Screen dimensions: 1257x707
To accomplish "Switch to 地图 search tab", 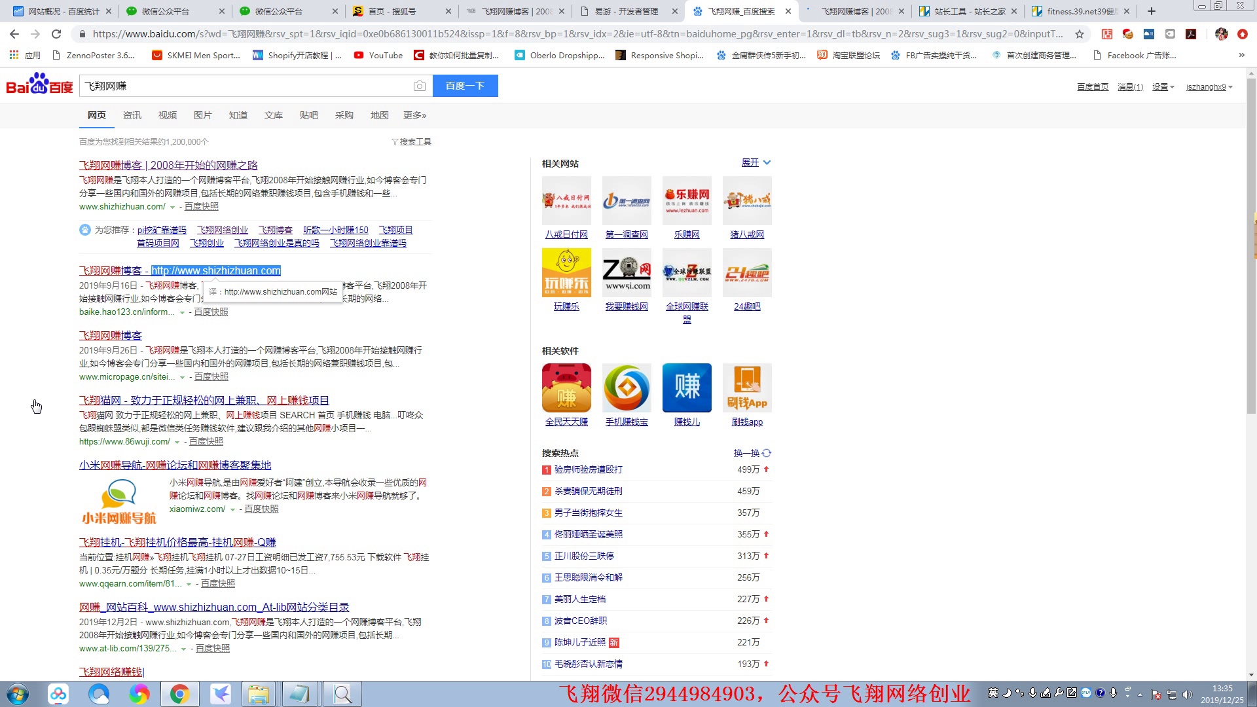I will (380, 115).
